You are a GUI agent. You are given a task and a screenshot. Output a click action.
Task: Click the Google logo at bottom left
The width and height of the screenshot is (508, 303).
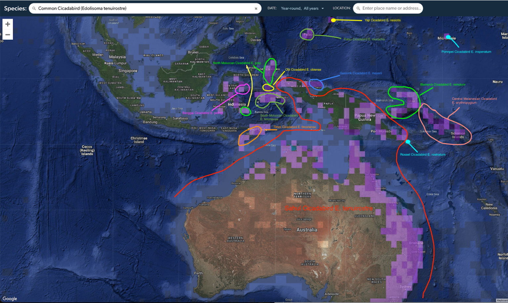(x=10, y=298)
